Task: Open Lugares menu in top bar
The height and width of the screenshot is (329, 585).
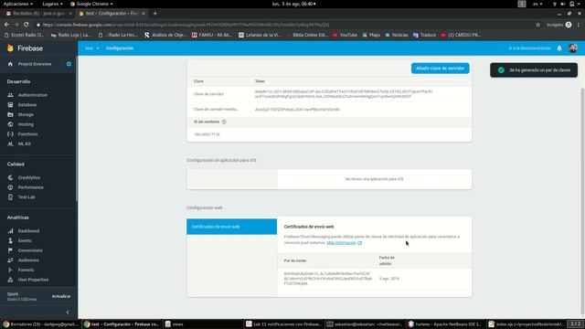Action: (x=52, y=4)
